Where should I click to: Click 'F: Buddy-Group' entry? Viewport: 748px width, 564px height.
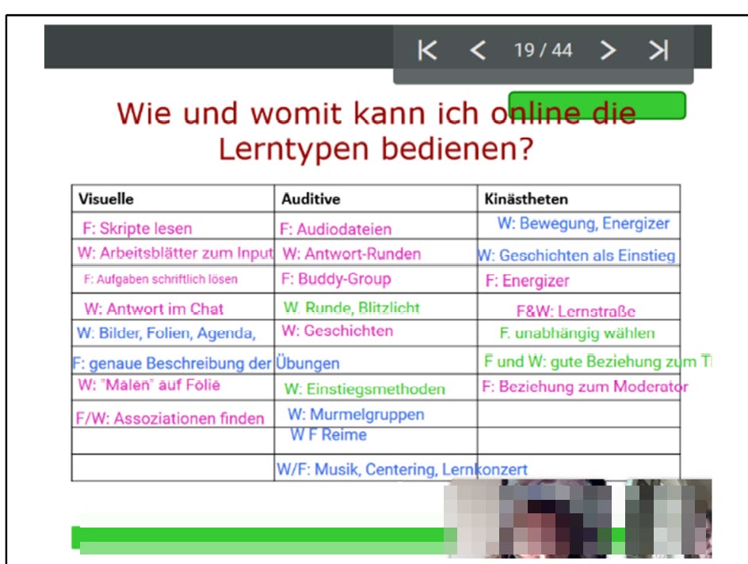click(336, 279)
